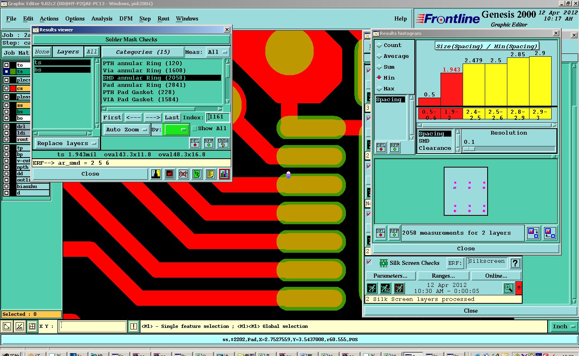Image resolution: width=579 pixels, height=356 pixels.
Task: Toggle the 'drl' layer checkbox
Action: (x=6, y=127)
